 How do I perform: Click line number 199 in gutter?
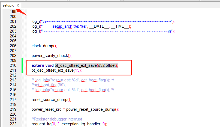tap(13, 12)
